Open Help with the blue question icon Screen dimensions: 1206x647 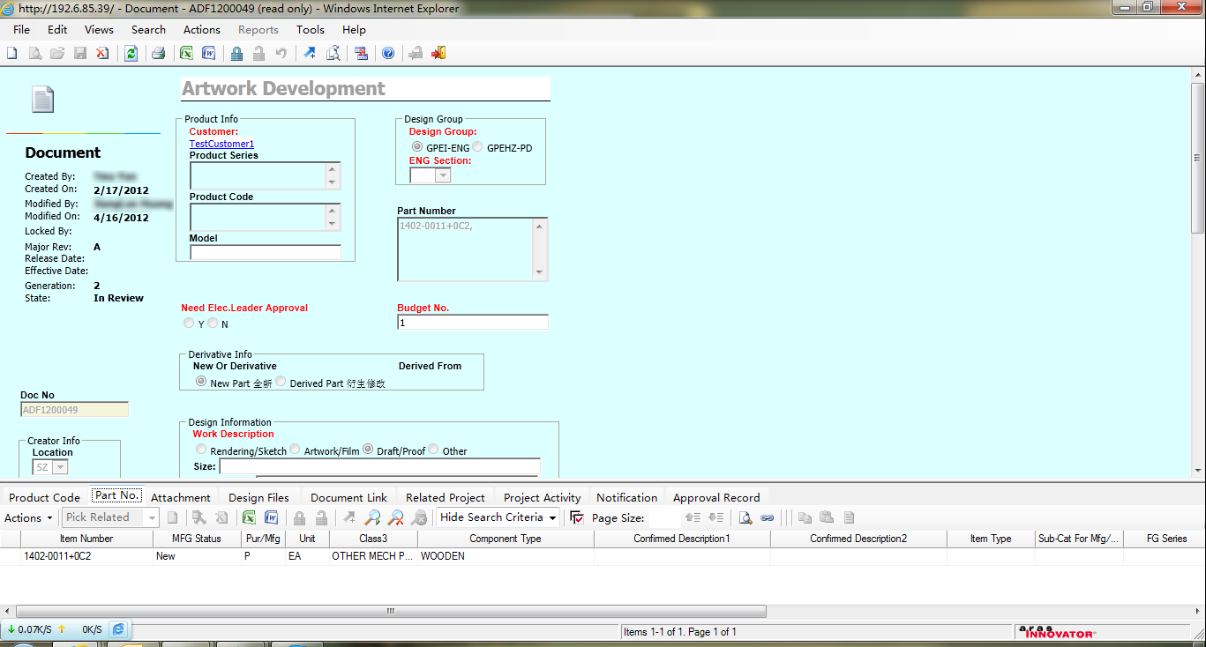click(x=388, y=53)
